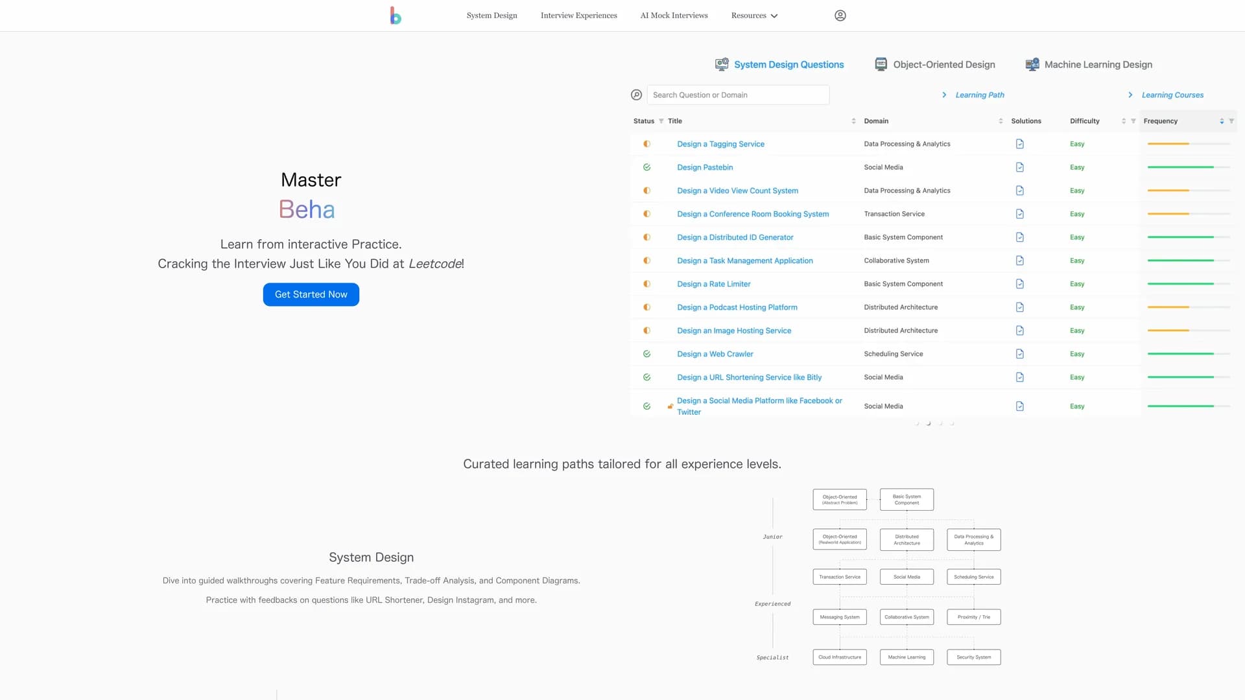Image resolution: width=1245 pixels, height=700 pixels.
Task: Open solution icon for Video View Count System
Action: pyautogui.click(x=1019, y=191)
